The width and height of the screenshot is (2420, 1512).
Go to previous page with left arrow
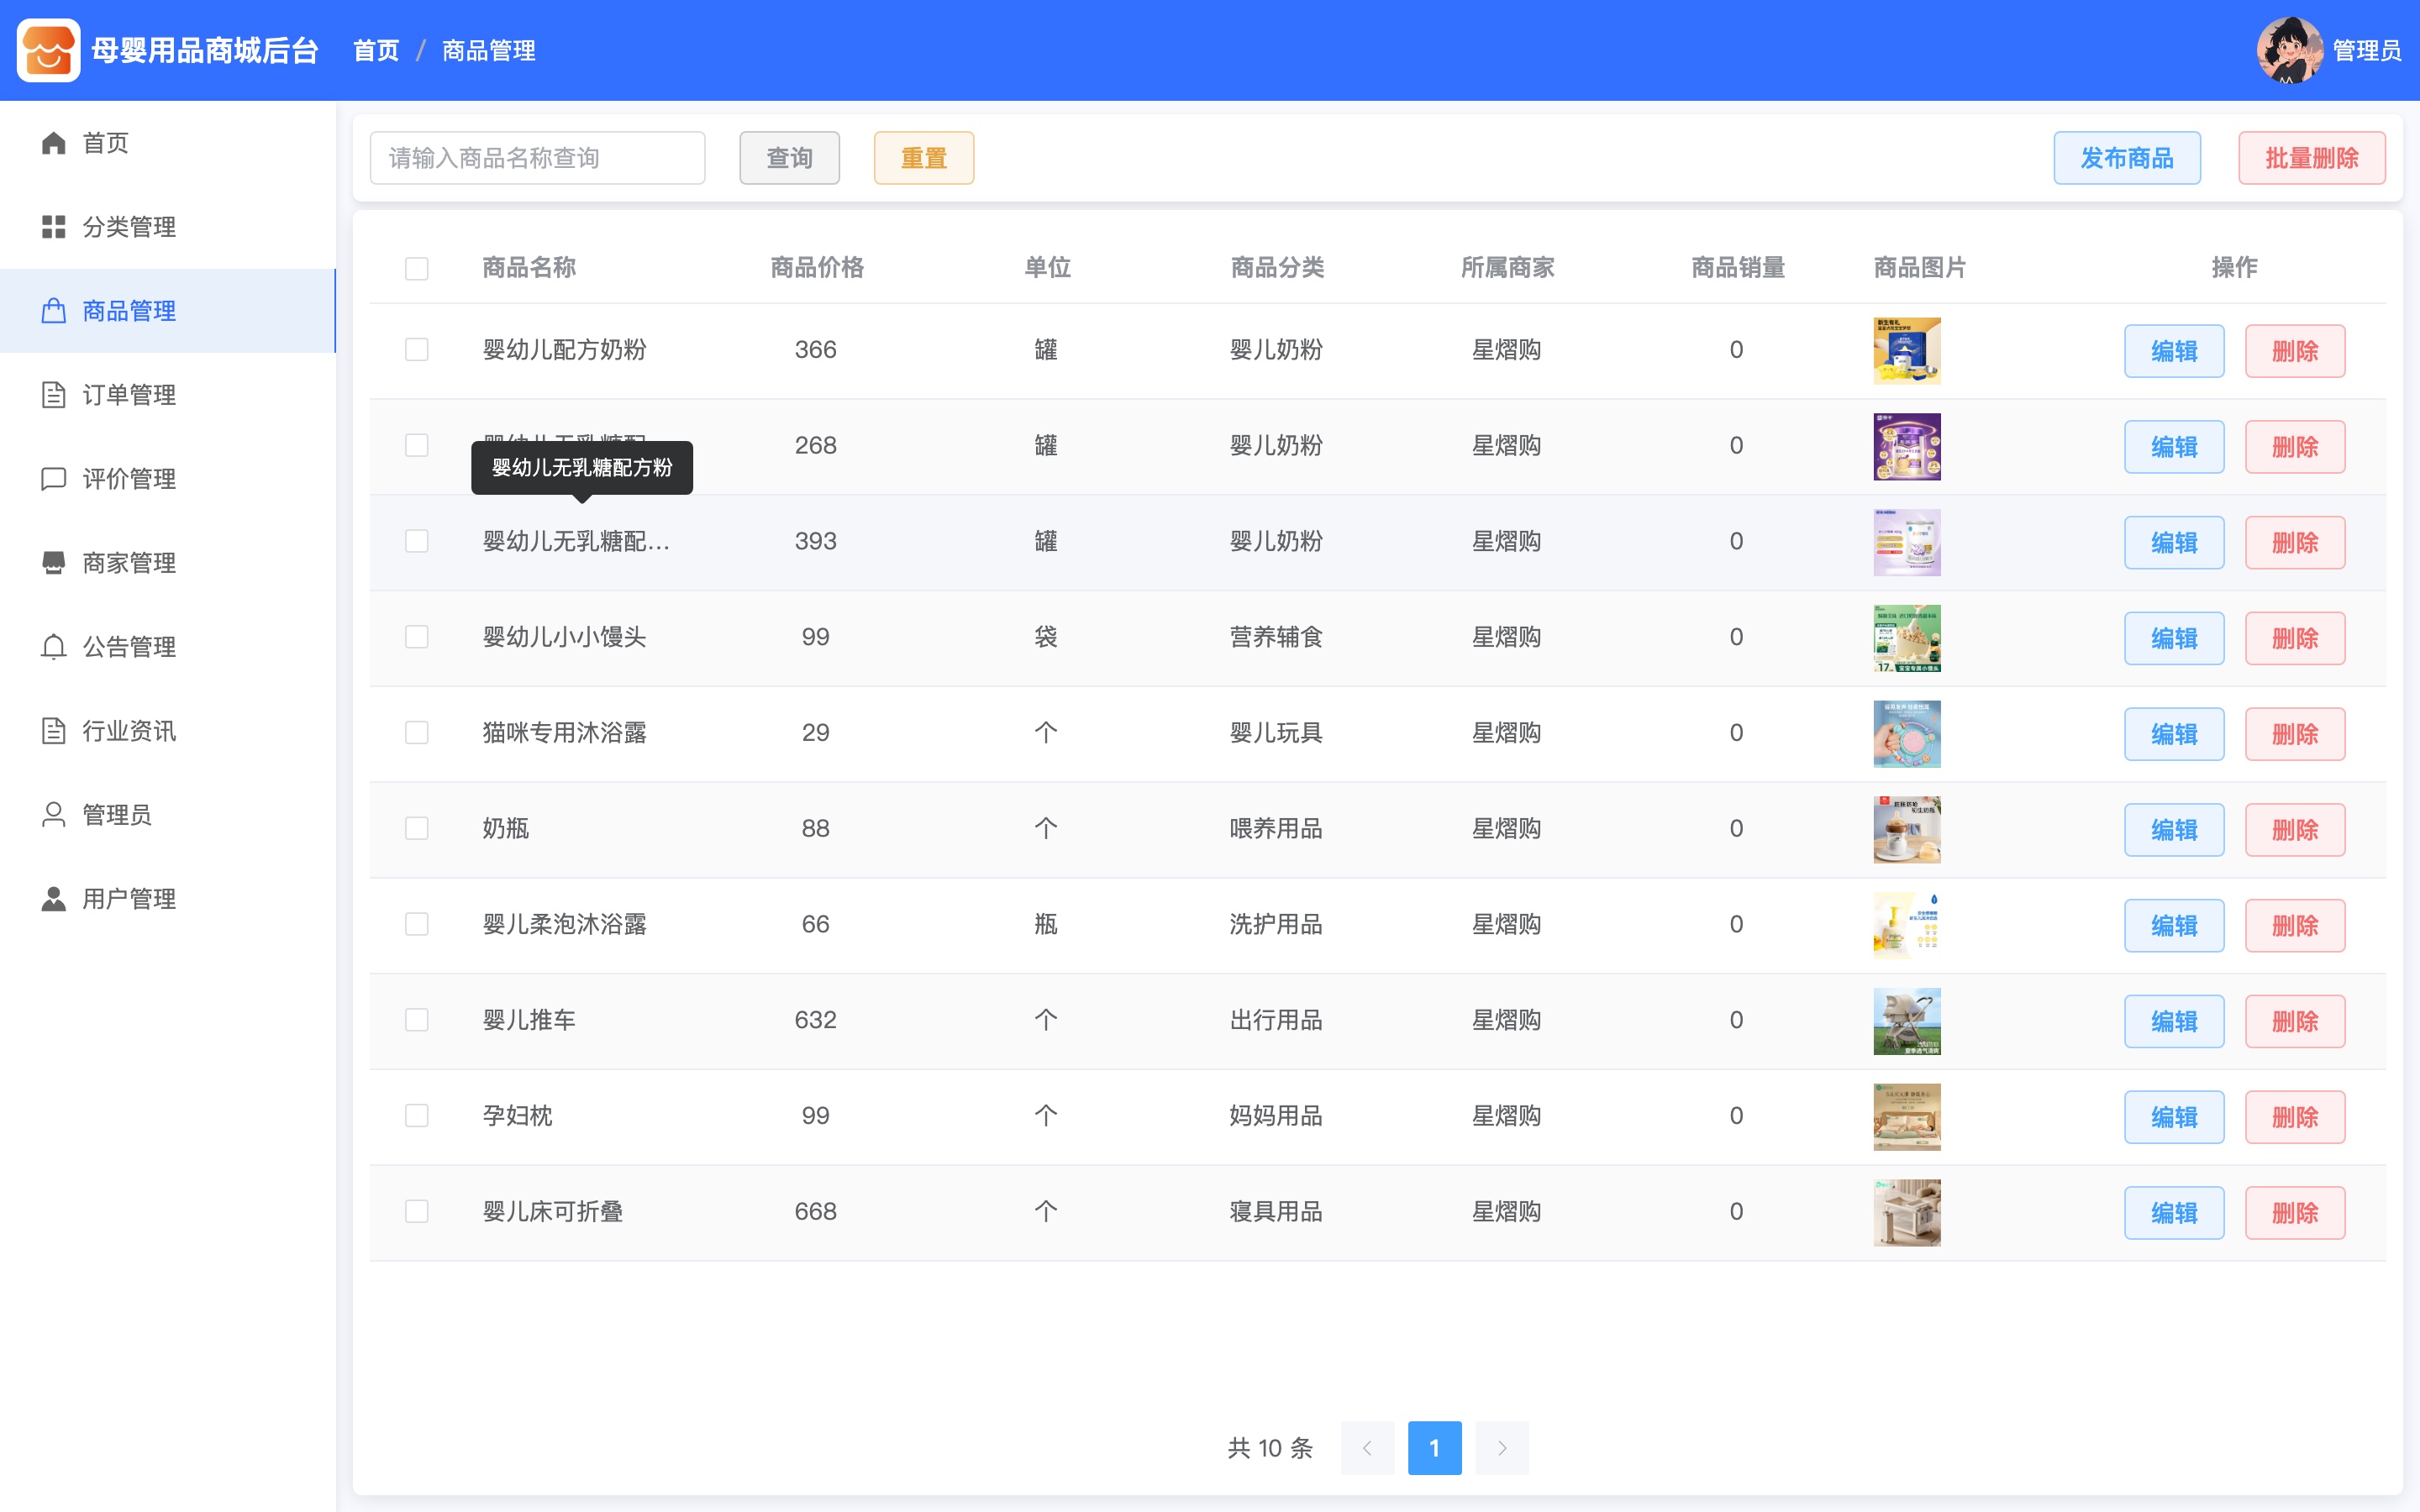[1367, 1448]
